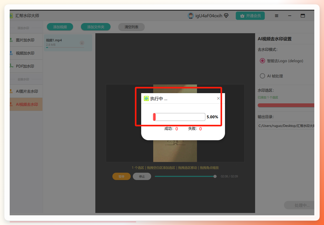Click the 已添加 1 个选区 status text
Viewport: 324px width, 225px height.
[x=268, y=97]
